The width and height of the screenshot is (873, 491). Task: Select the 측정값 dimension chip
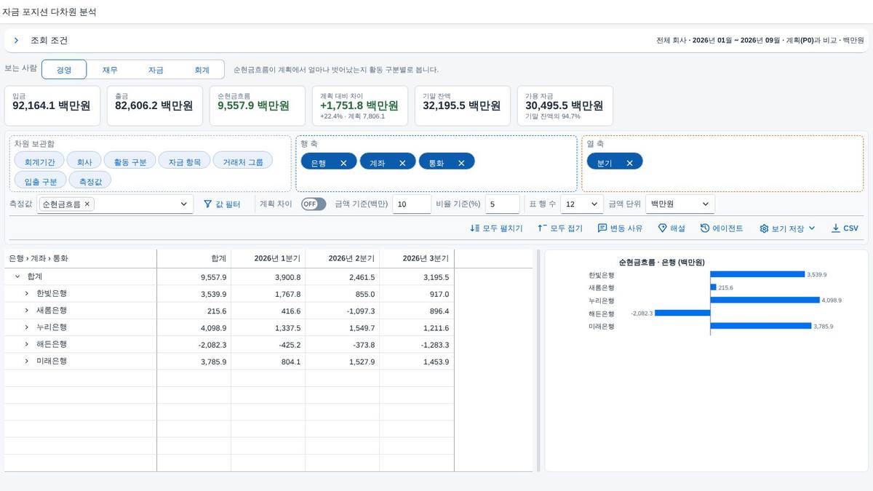coord(90,181)
